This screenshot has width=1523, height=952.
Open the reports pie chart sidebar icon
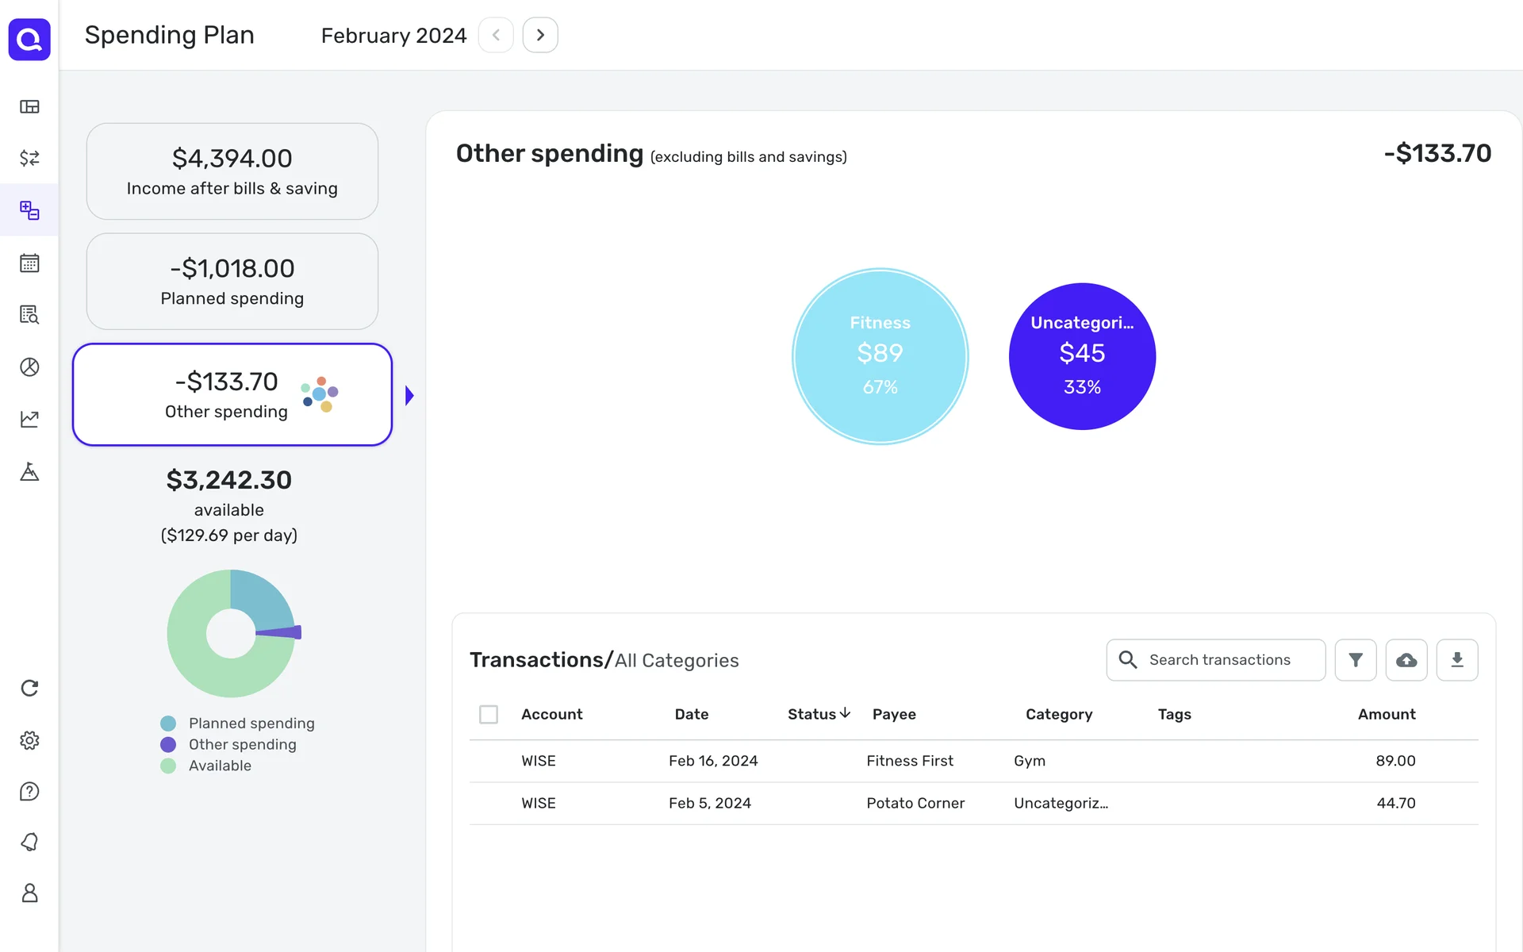pos(29,367)
